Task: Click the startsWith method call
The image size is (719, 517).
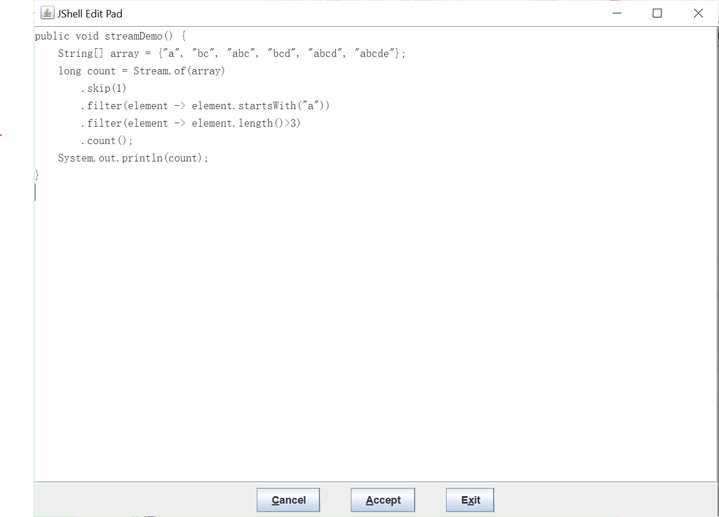Action: (x=267, y=106)
